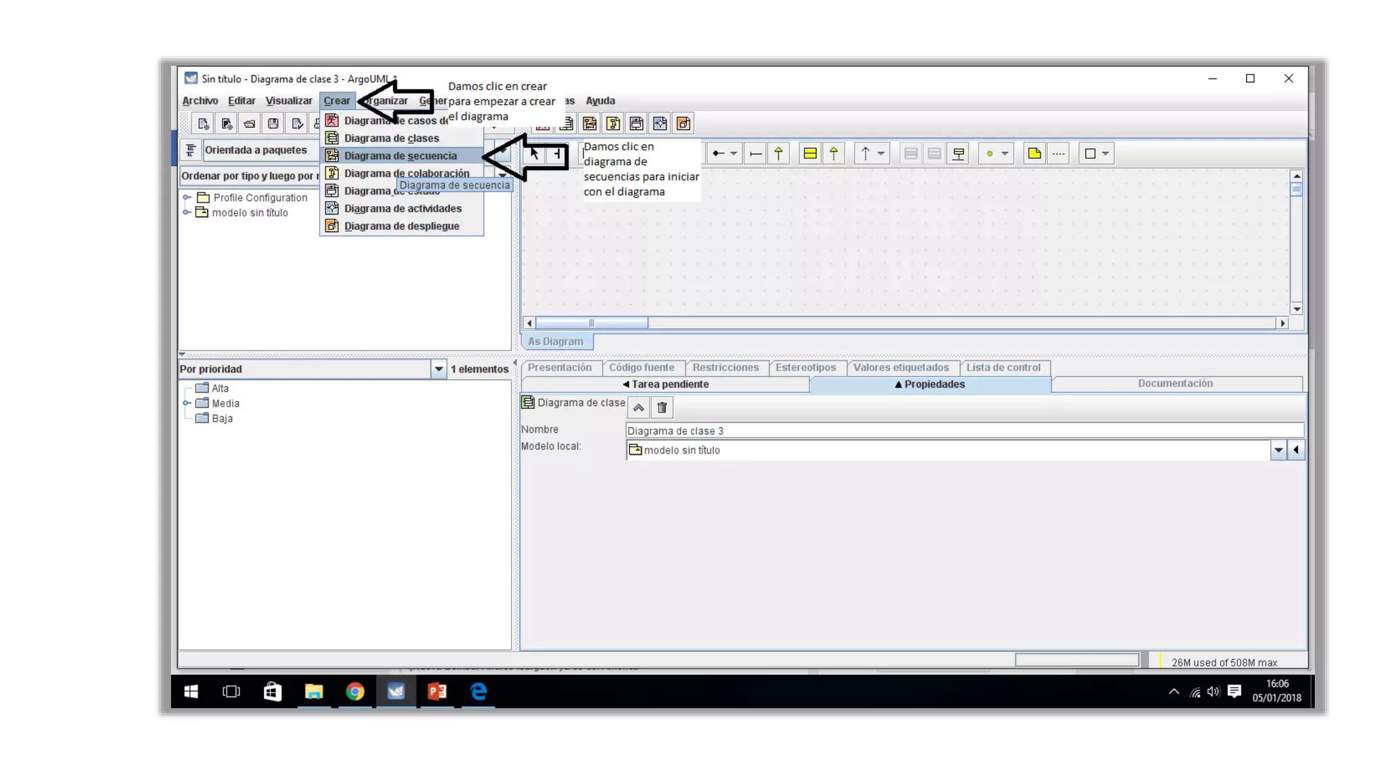
Task: Click new deployment diagram toolbar icon
Action: tap(683, 124)
